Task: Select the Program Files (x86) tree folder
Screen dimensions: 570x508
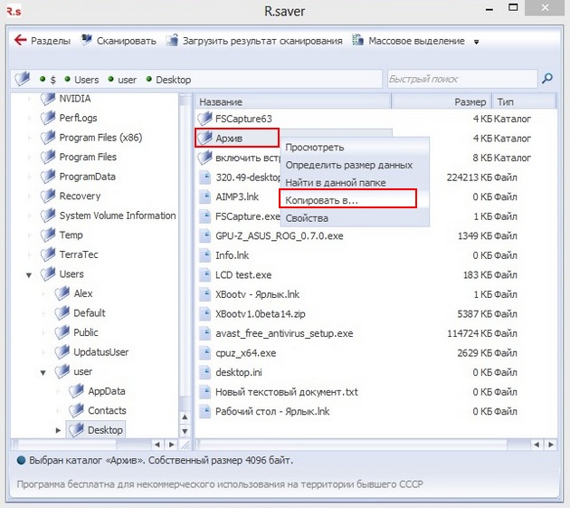Action: click(100, 138)
